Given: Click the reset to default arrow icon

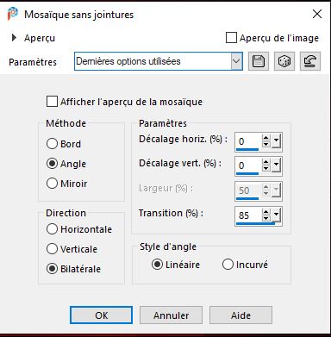Looking at the screenshot, I should [x=310, y=61].
